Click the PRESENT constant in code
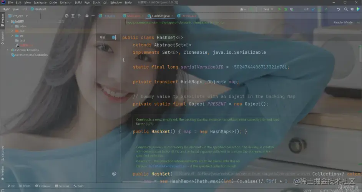 [x=217, y=104]
